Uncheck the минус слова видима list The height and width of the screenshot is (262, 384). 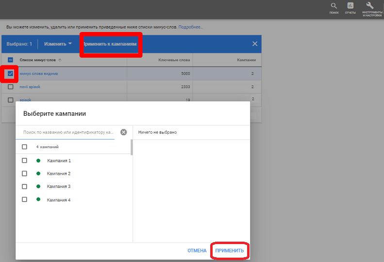[x=10, y=74]
